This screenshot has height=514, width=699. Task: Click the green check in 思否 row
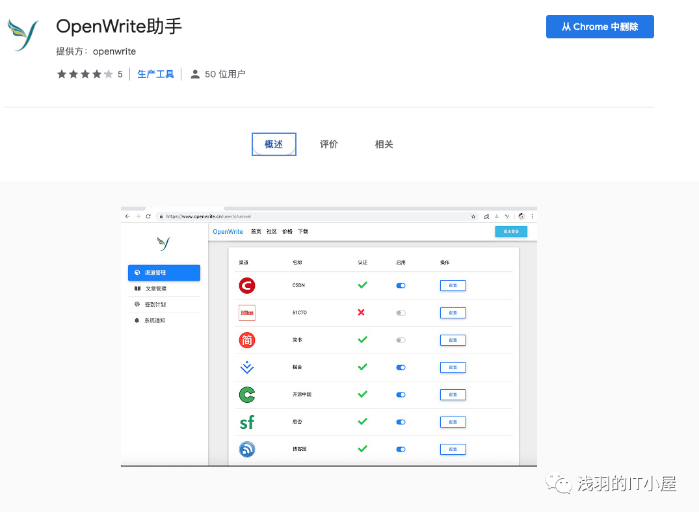(x=363, y=421)
